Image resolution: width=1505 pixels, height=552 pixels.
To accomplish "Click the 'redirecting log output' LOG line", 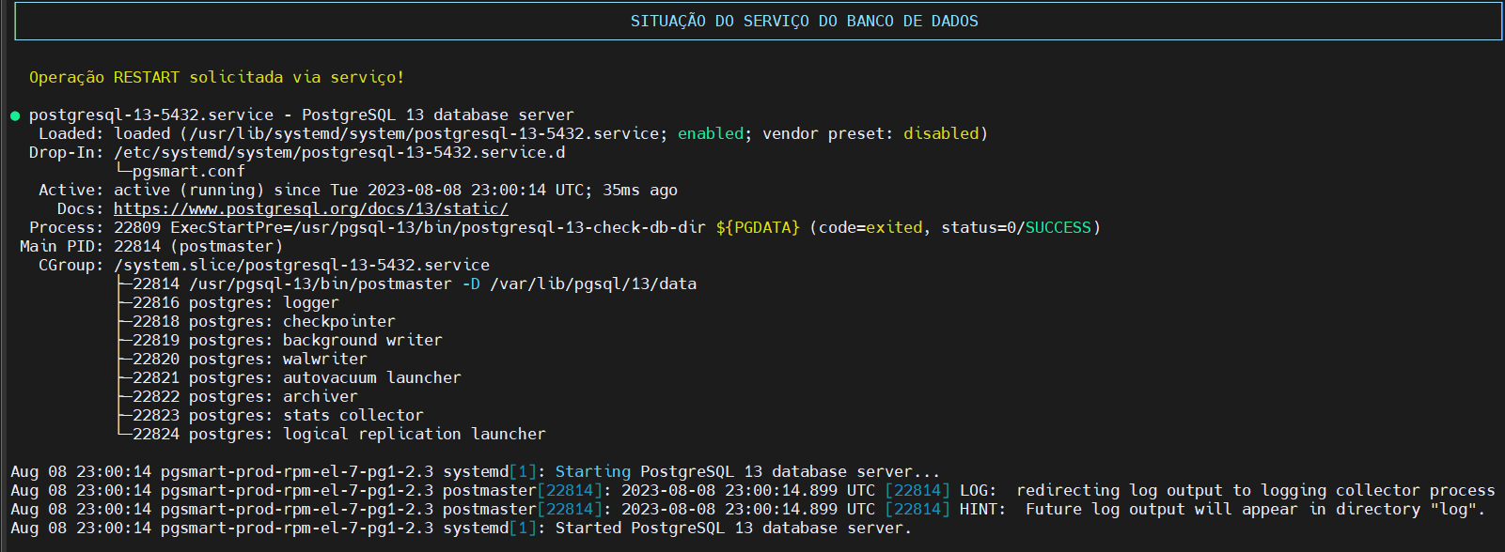I will click(753, 490).
